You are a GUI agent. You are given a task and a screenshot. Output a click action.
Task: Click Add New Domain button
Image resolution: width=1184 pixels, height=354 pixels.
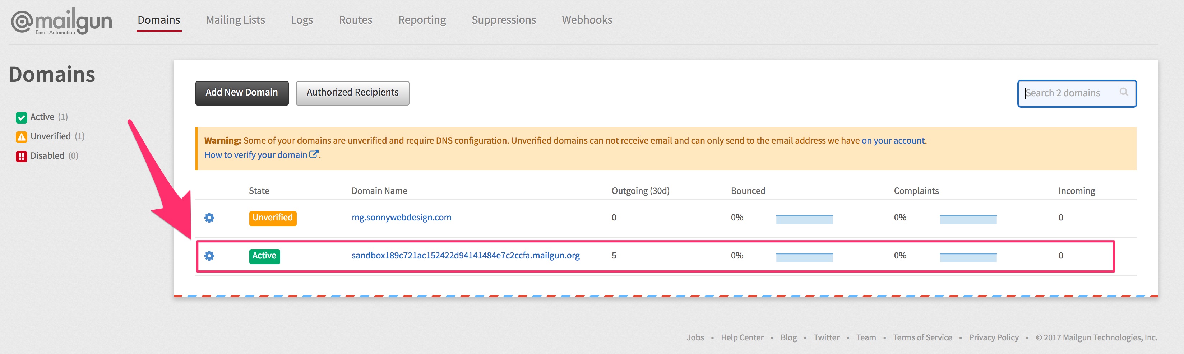(x=242, y=93)
